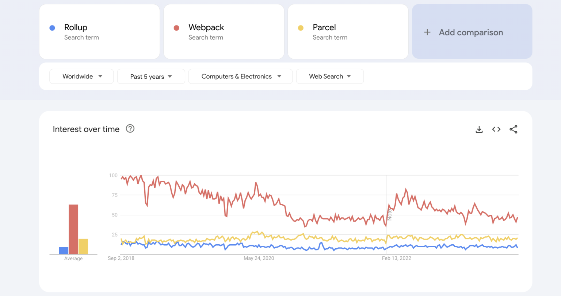The image size is (561, 296).
Task: Select the Rollup search term card
Action: click(x=99, y=31)
